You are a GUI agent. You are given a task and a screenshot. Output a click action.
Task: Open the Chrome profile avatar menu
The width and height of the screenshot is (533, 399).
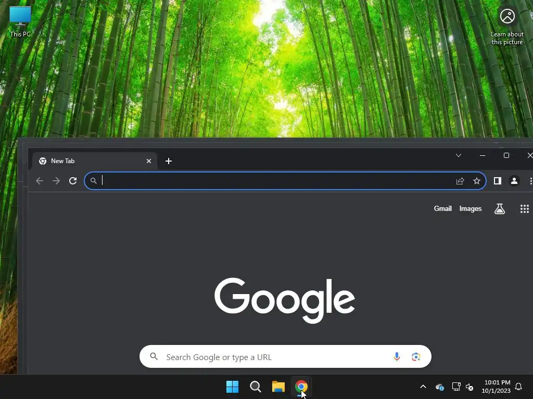pyautogui.click(x=514, y=181)
